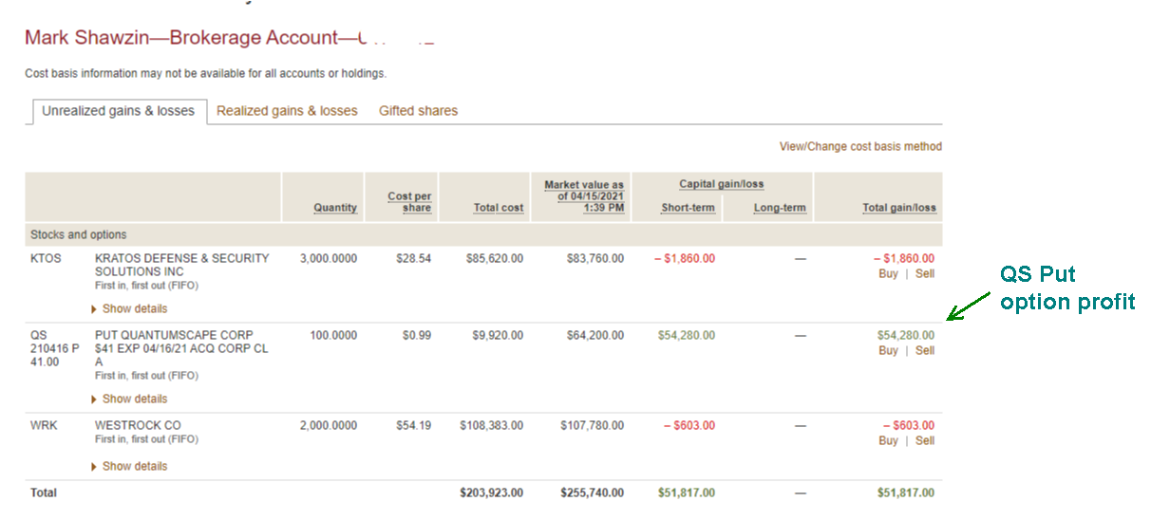Click Stocks and options section header

[79, 234]
